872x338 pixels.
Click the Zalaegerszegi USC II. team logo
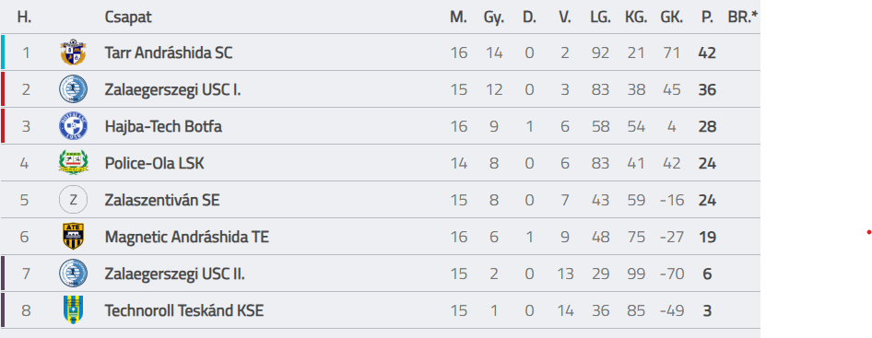click(x=74, y=273)
